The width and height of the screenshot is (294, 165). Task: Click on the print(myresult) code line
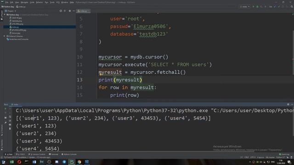coord(120,80)
